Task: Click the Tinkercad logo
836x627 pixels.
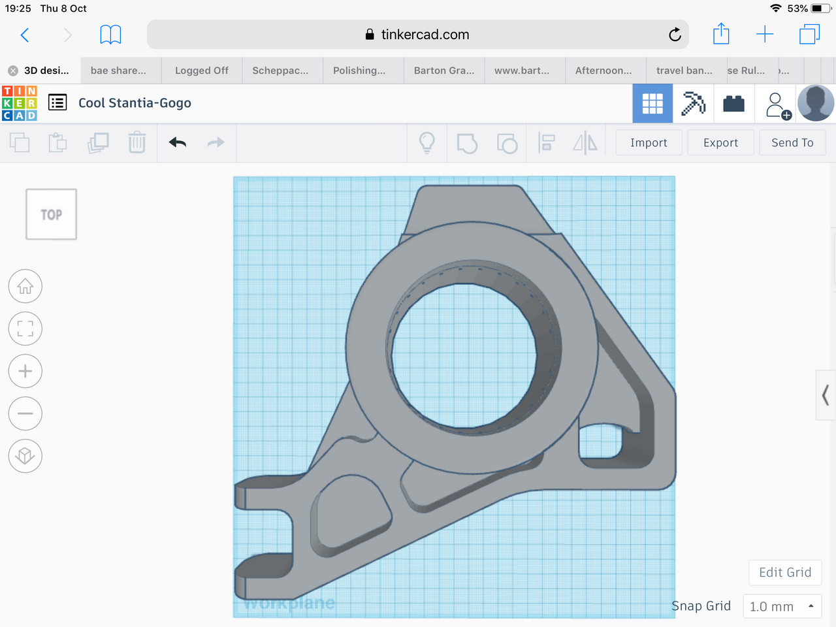Action: point(20,103)
